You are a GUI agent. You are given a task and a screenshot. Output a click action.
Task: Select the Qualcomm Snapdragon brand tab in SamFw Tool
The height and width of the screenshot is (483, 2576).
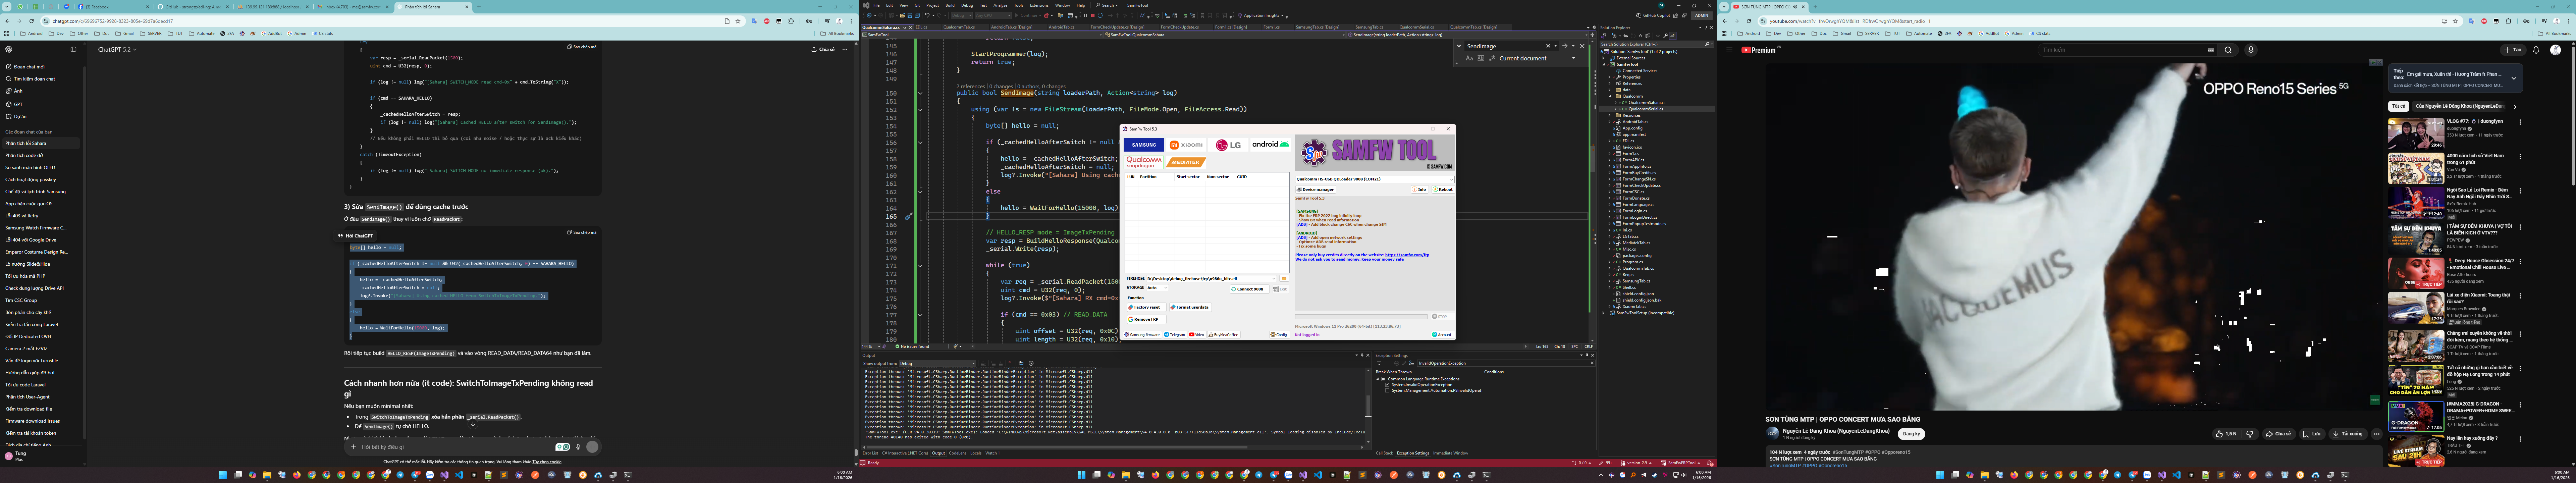pos(1144,162)
